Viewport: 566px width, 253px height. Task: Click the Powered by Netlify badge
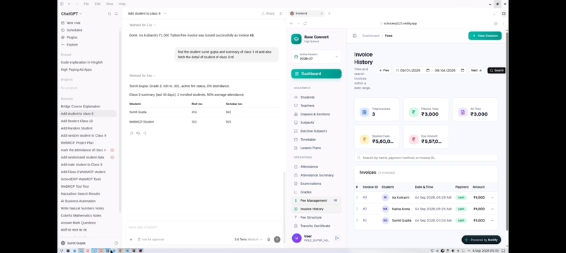click(x=481, y=240)
